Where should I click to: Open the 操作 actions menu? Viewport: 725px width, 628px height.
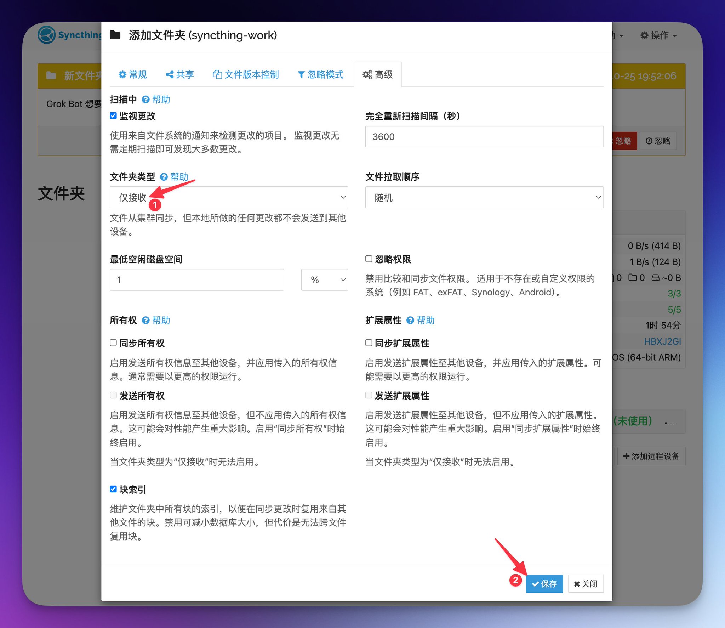[x=659, y=35]
